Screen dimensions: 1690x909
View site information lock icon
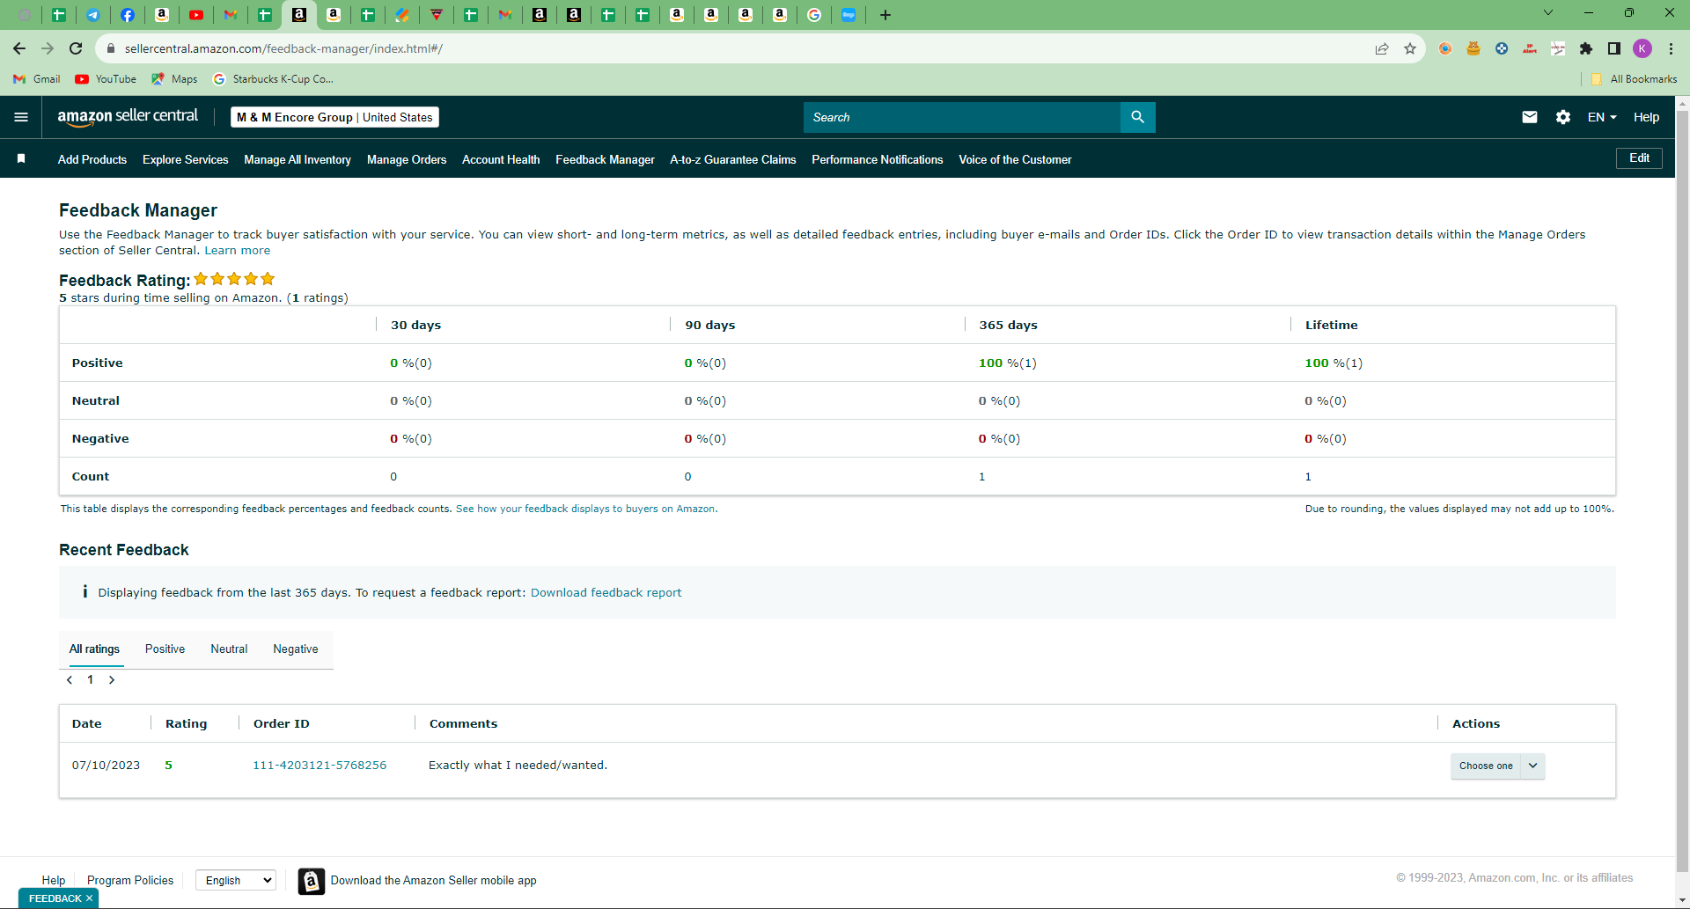click(x=110, y=48)
